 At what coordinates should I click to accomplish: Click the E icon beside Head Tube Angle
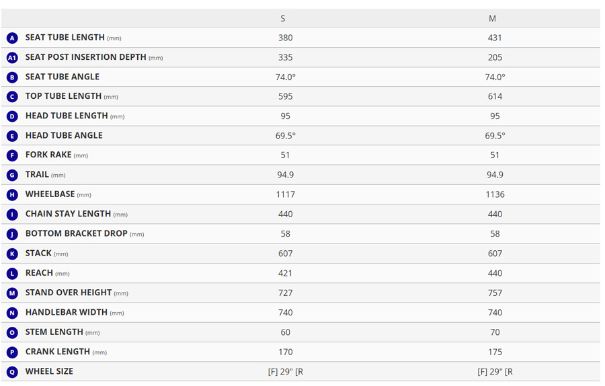tap(12, 136)
